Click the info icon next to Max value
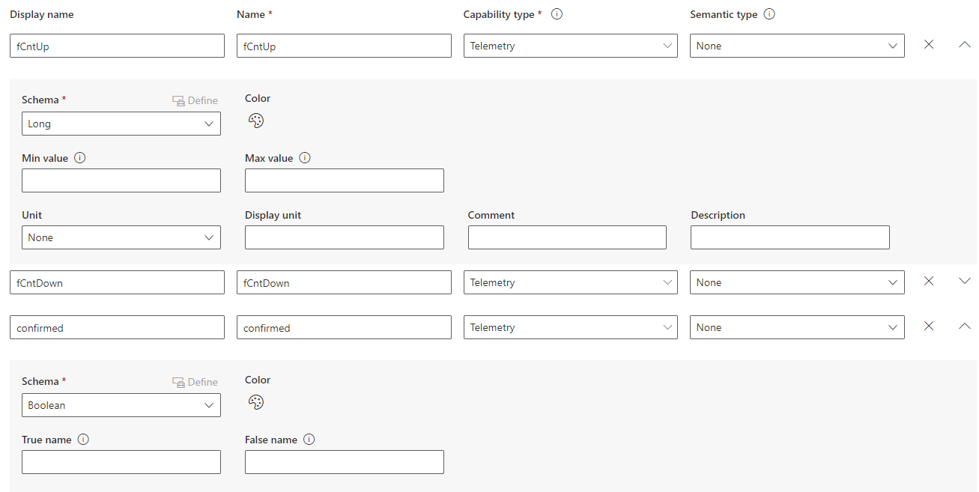 (304, 157)
